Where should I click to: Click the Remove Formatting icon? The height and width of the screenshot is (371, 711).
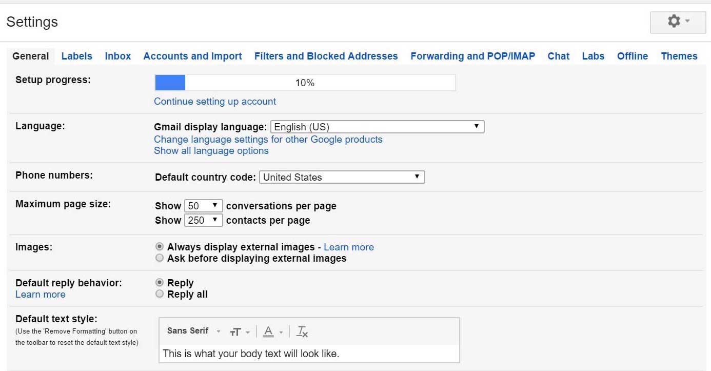tap(302, 331)
